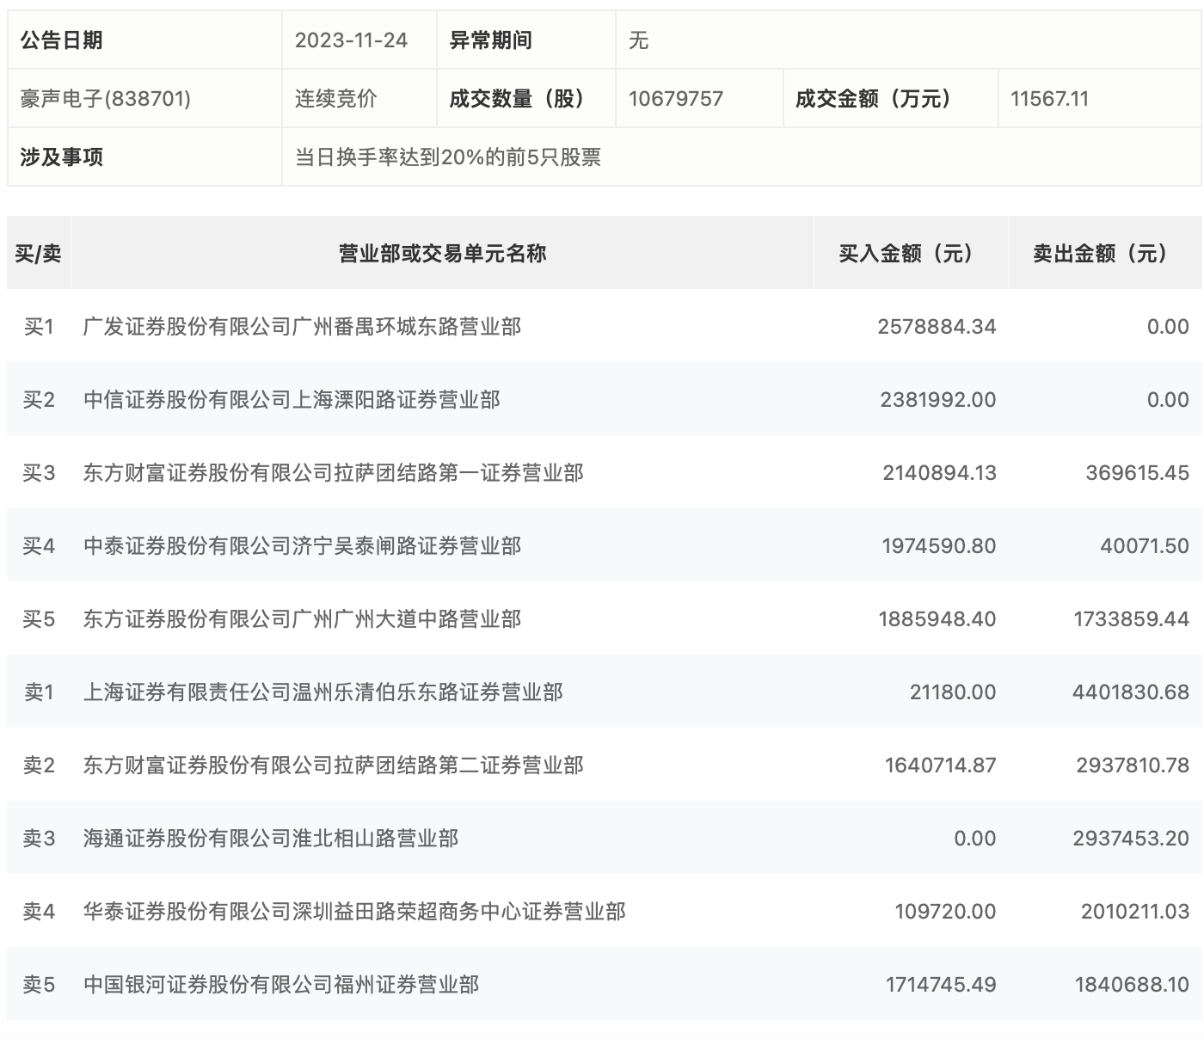The image size is (1204, 1039).
Task: Click sell amount 1840688.10
Action: coord(1132,985)
